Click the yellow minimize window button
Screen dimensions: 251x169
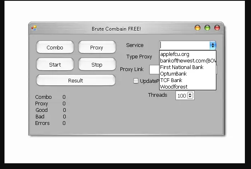pos(198,28)
